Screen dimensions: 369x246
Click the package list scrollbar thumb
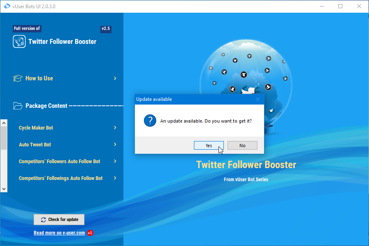tap(4, 138)
